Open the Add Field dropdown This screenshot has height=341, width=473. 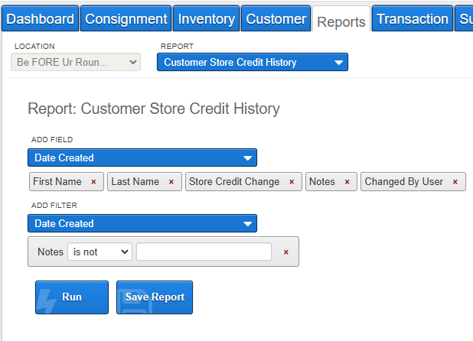click(x=142, y=158)
